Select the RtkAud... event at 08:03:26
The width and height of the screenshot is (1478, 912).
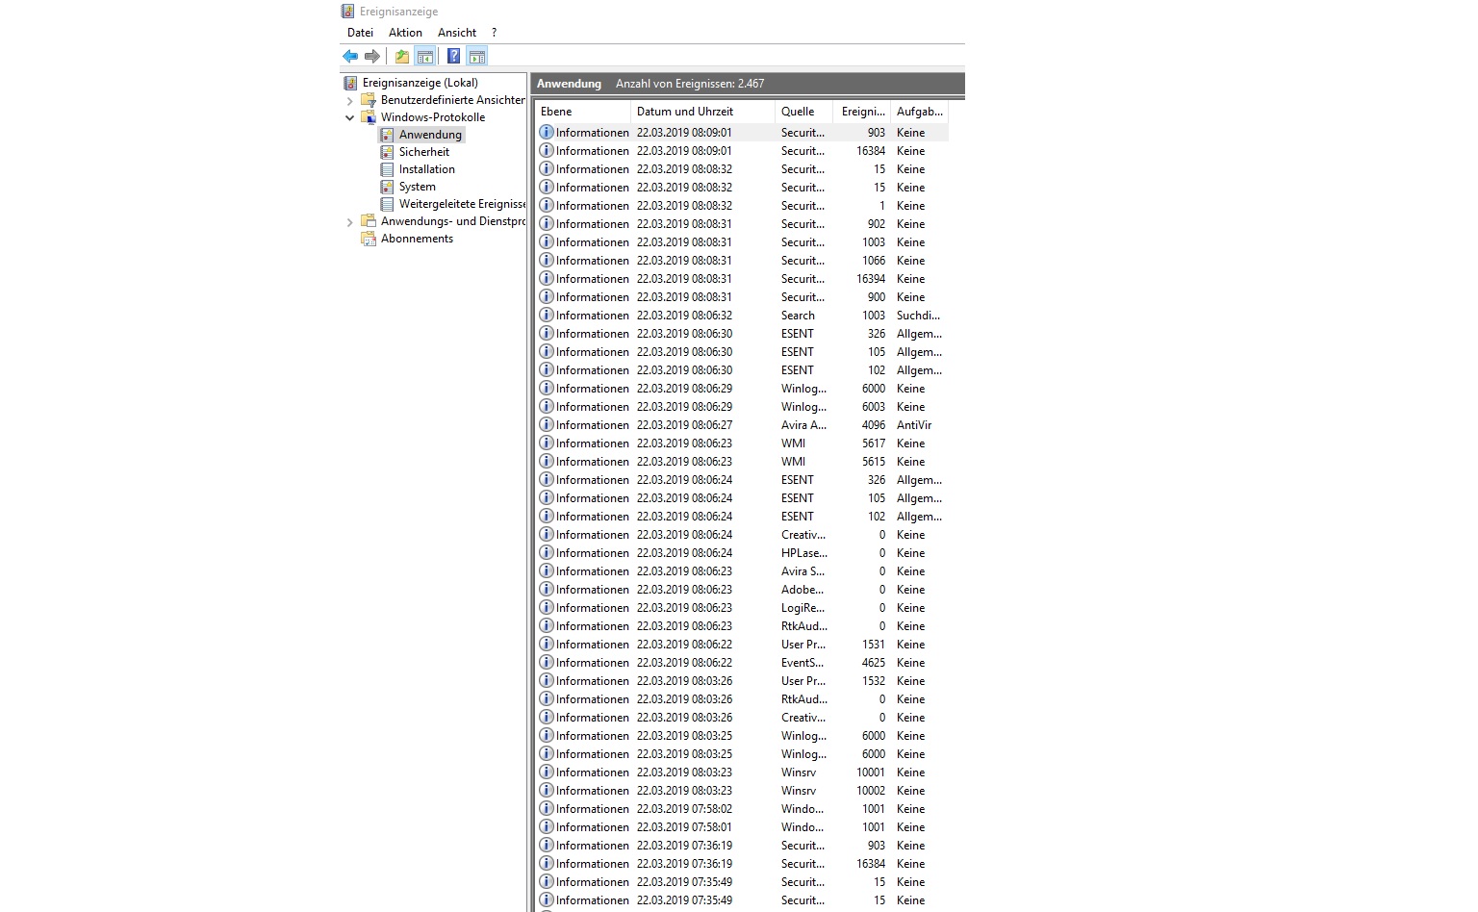tap(742, 698)
